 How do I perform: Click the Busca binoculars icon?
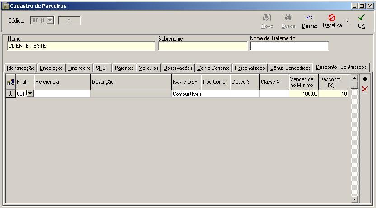[x=288, y=18]
